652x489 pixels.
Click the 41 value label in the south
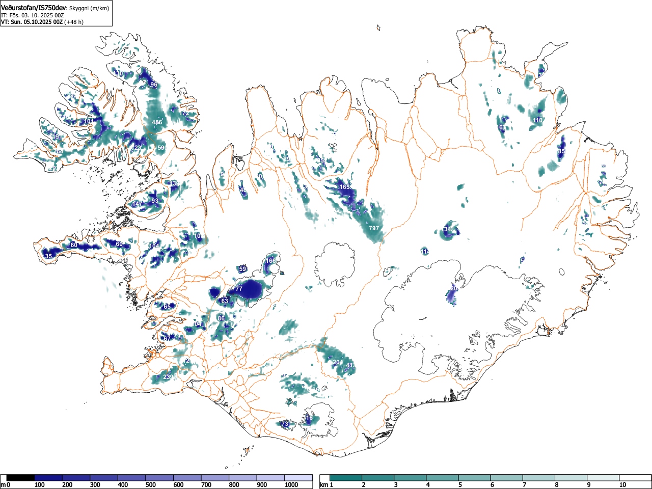(x=349, y=365)
